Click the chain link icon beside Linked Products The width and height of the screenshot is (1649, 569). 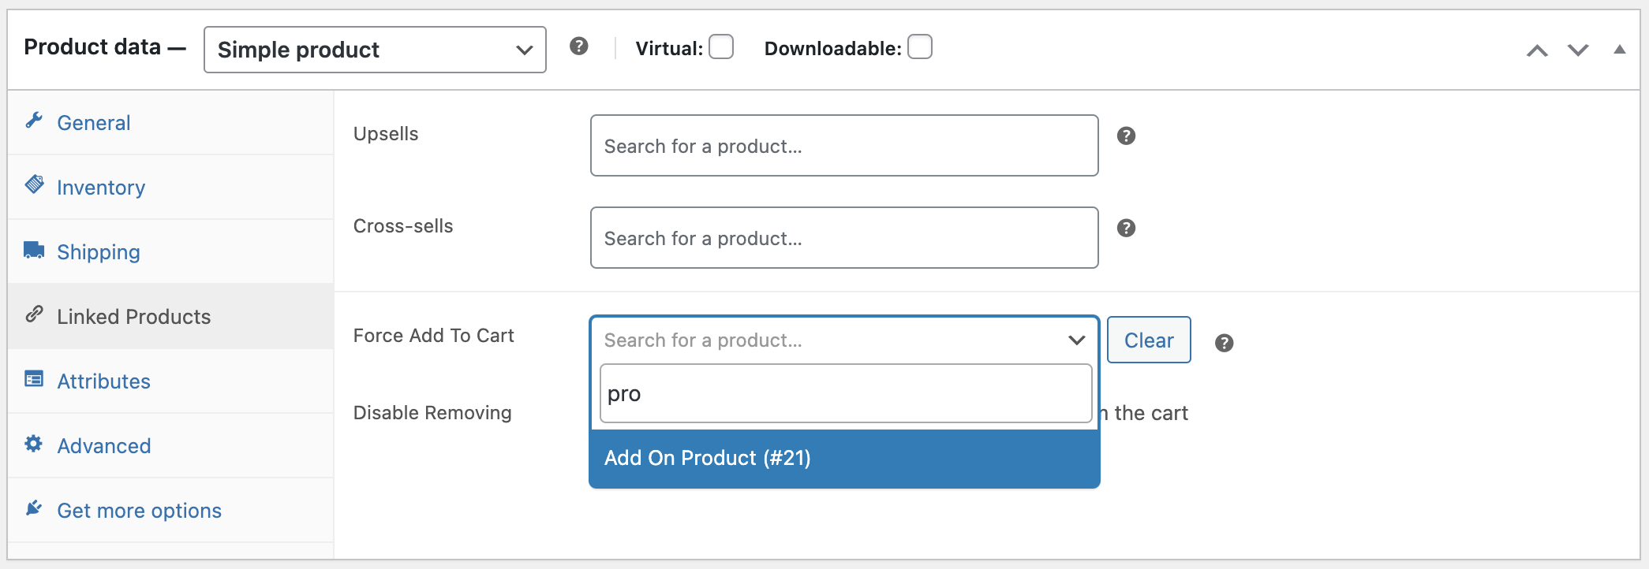tap(34, 314)
